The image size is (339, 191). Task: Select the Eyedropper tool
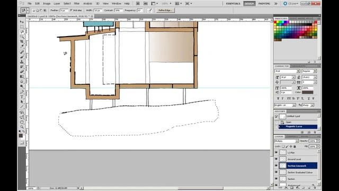[x=22, y=47]
